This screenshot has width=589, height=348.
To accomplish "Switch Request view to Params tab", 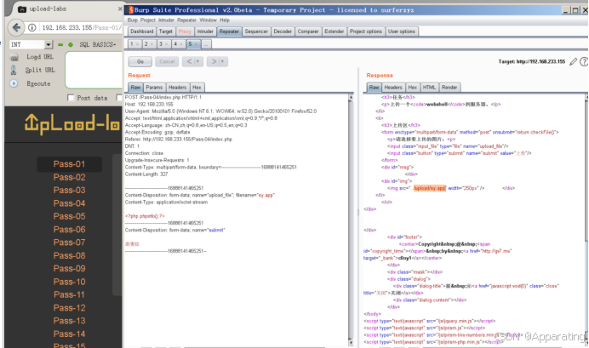I will coord(154,88).
